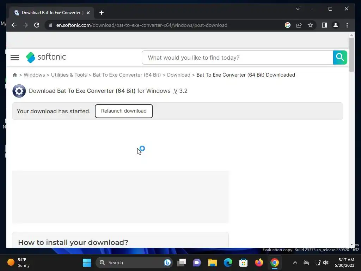Open the weather widget 54°F Sunny

point(19,263)
